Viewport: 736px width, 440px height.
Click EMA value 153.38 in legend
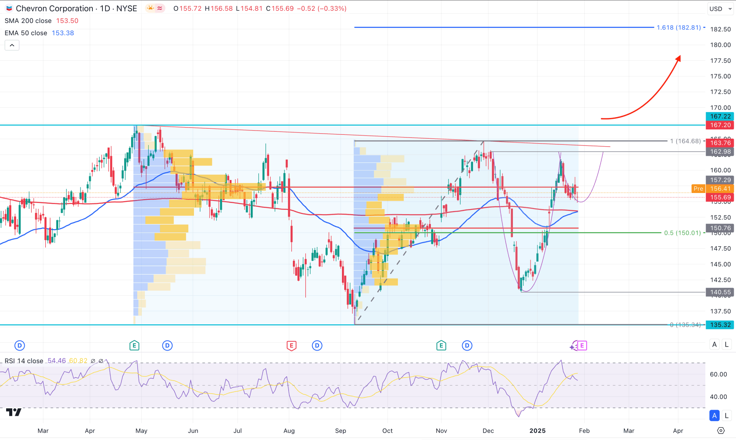(x=63, y=33)
